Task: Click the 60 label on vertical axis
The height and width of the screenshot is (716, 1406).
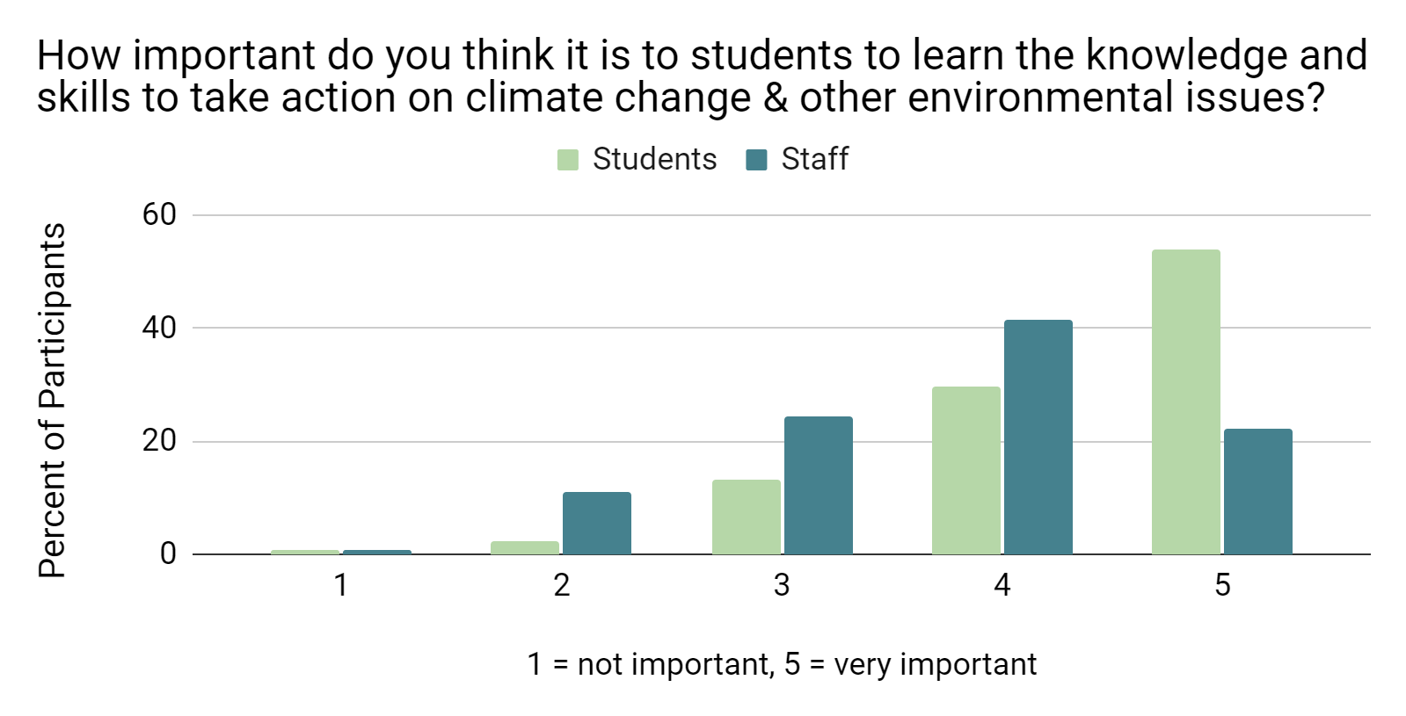Action: [x=159, y=215]
